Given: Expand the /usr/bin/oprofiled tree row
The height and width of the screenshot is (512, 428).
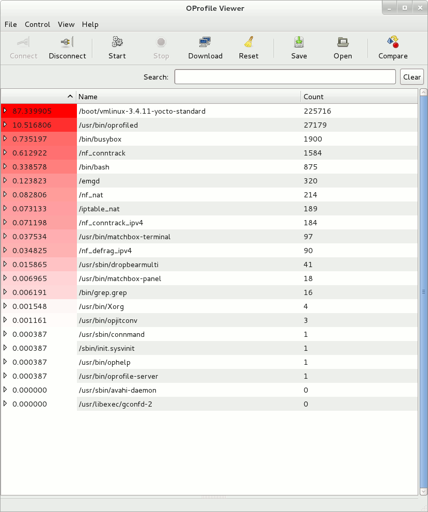Looking at the screenshot, I should pyautogui.click(x=5, y=125).
